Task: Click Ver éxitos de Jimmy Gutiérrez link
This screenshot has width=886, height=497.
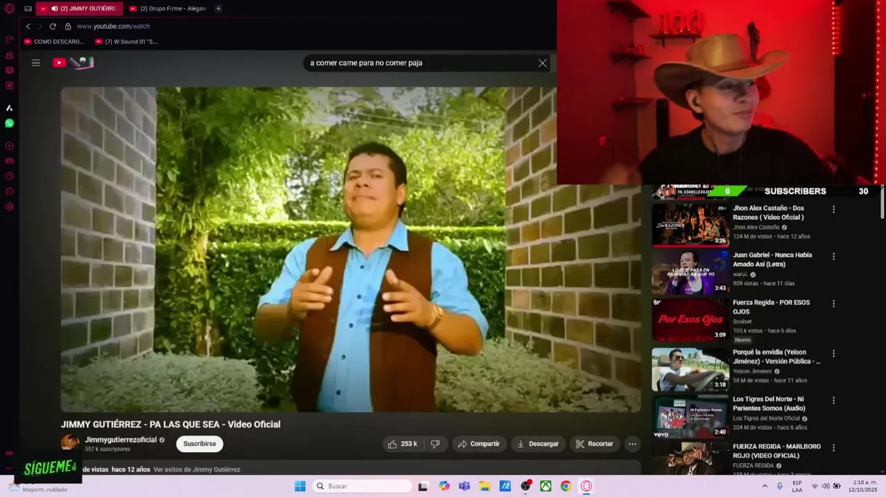Action: [x=197, y=469]
